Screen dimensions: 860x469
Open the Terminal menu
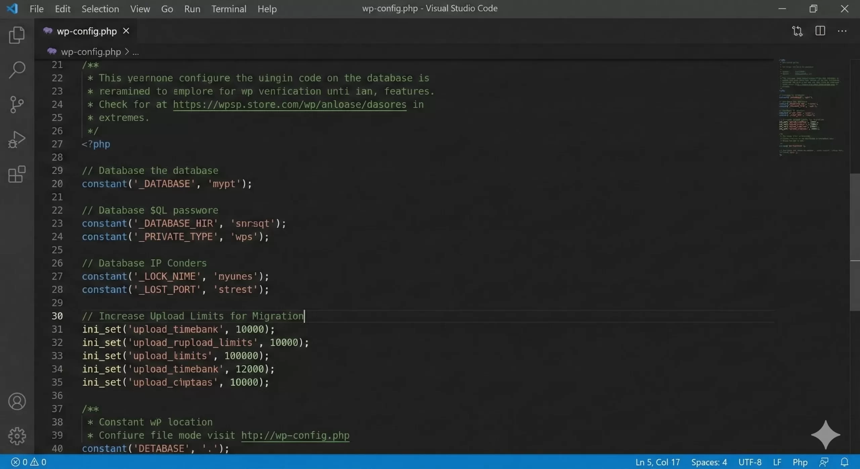pos(228,9)
